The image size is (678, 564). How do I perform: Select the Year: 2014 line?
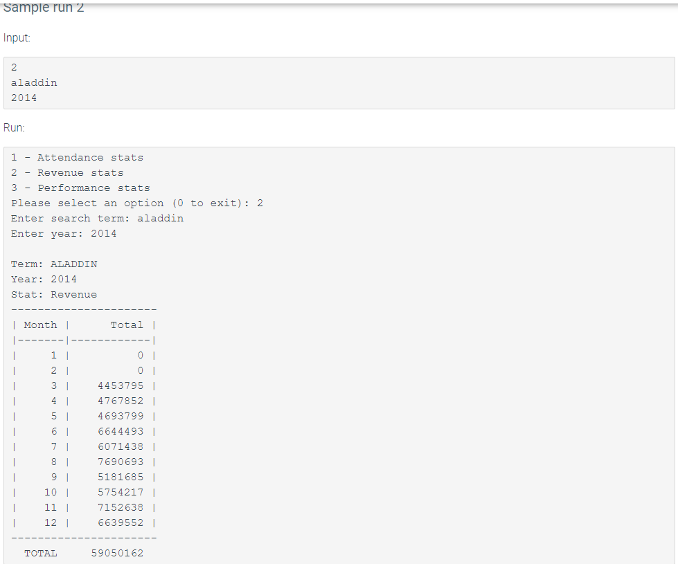click(x=42, y=279)
